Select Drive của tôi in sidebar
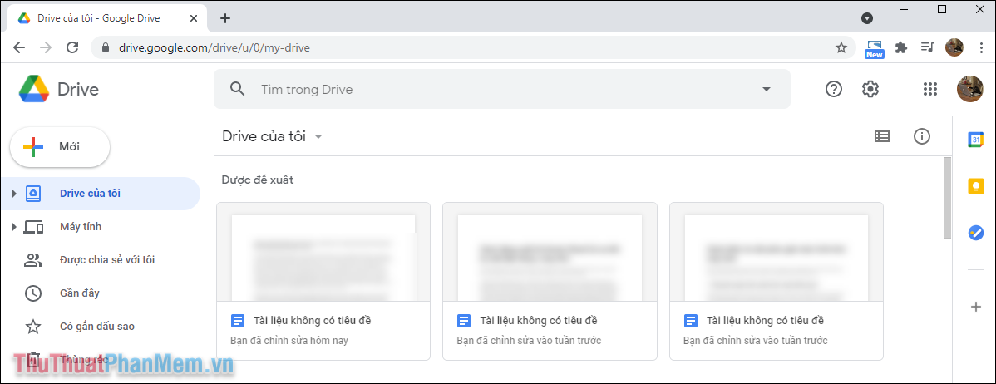Image resolution: width=996 pixels, height=384 pixels. coord(101,194)
